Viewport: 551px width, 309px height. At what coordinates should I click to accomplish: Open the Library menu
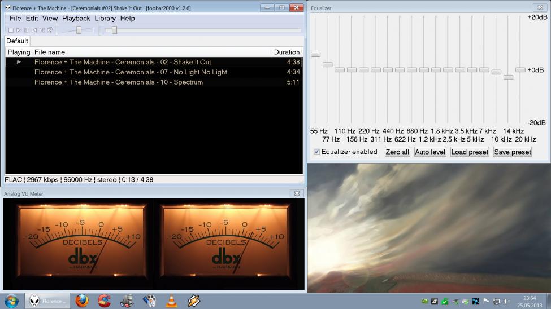point(105,18)
